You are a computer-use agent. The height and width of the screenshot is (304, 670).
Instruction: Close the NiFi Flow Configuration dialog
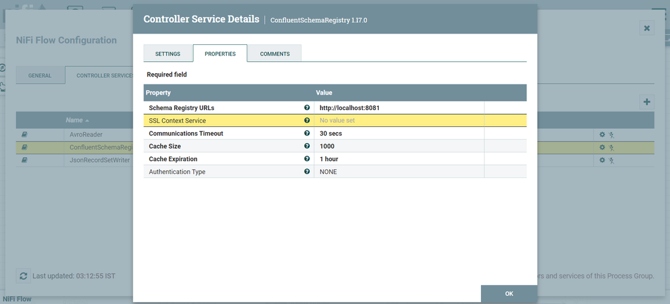click(647, 28)
